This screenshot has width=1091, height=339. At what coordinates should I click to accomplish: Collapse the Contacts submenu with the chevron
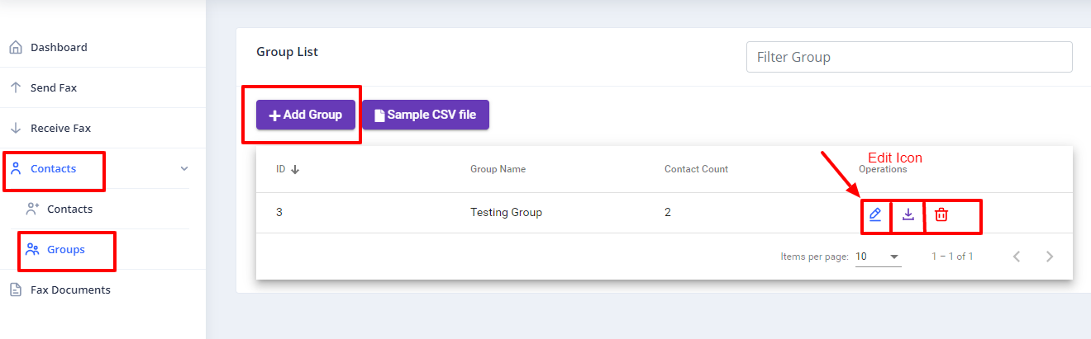point(184,168)
